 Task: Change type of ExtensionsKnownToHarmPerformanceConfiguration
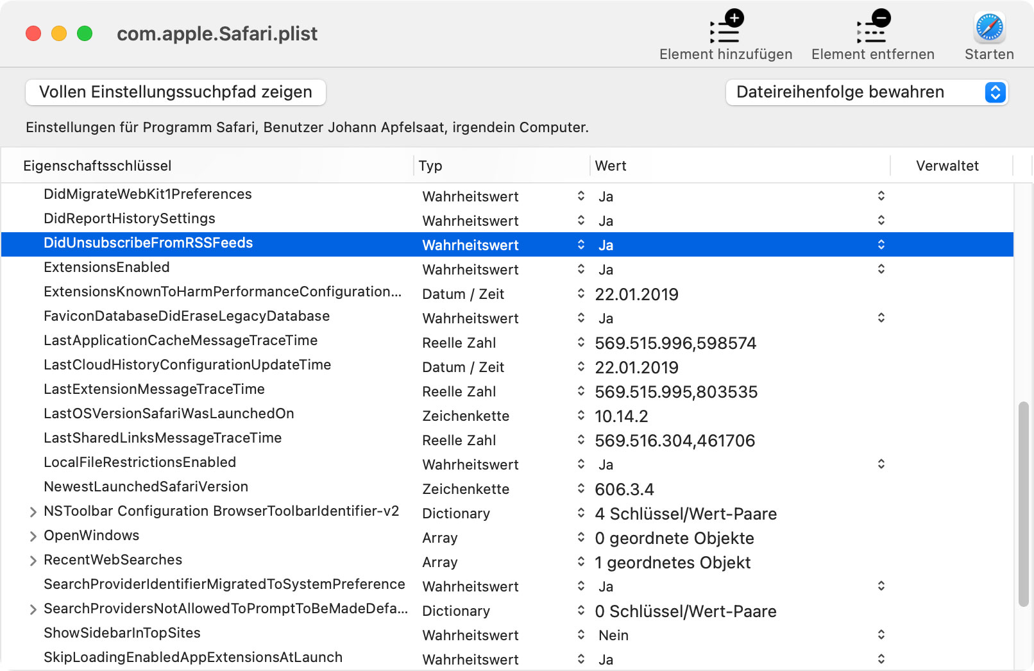[x=581, y=293]
